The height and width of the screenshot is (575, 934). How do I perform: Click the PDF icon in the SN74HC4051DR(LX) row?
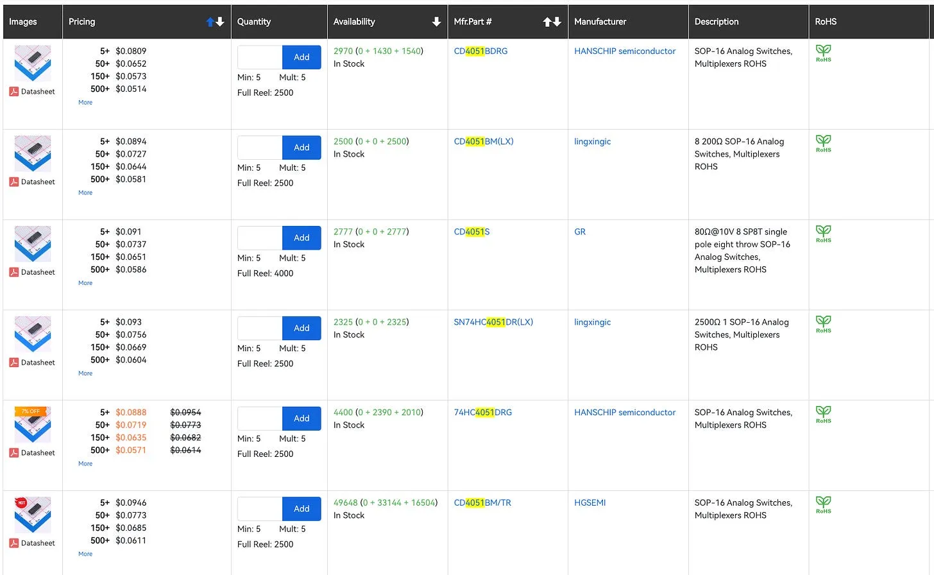tap(14, 363)
